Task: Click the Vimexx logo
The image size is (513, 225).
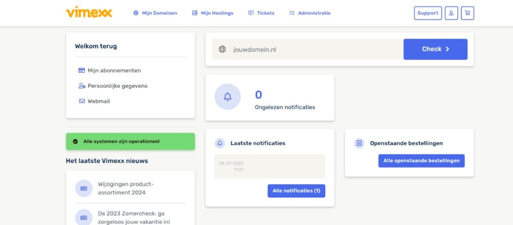Action: pos(89,12)
